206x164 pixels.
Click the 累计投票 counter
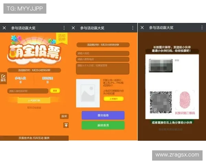48,80
